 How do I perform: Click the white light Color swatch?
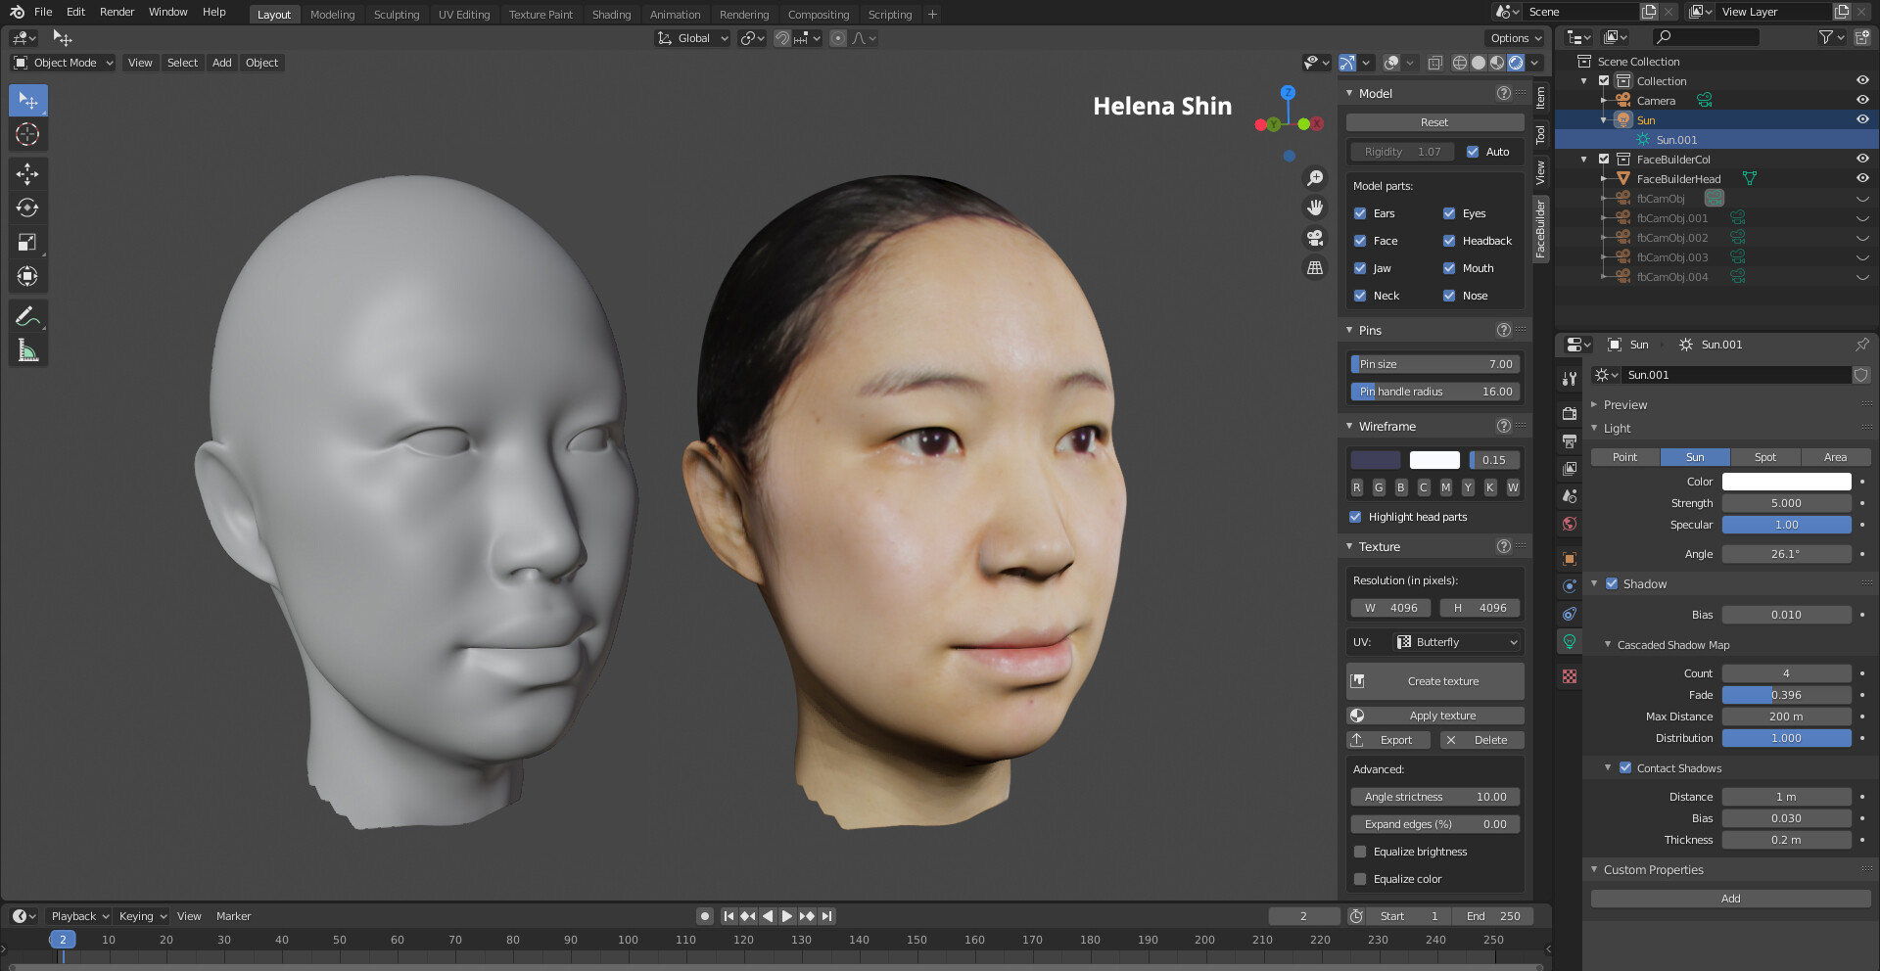(1786, 482)
